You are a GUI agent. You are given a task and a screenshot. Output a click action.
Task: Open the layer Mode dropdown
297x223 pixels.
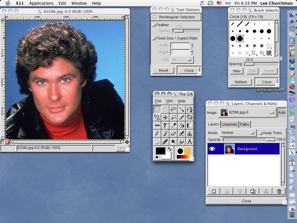pyautogui.click(x=238, y=133)
